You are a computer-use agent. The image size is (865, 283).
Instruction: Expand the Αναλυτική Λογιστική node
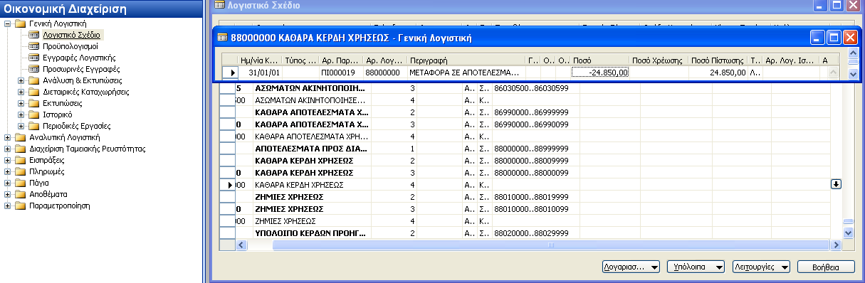click(7, 137)
